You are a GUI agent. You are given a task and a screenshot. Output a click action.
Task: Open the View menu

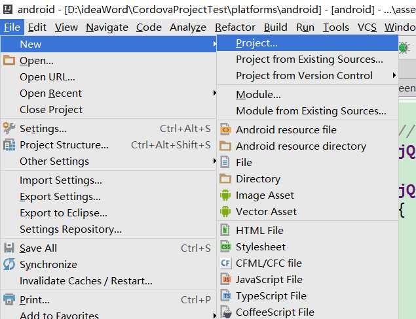click(x=66, y=27)
